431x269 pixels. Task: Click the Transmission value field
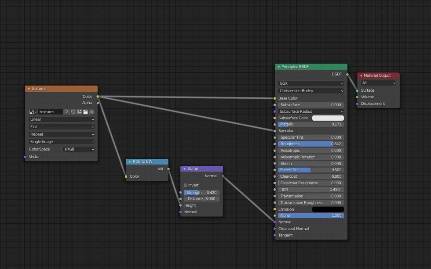(x=311, y=196)
